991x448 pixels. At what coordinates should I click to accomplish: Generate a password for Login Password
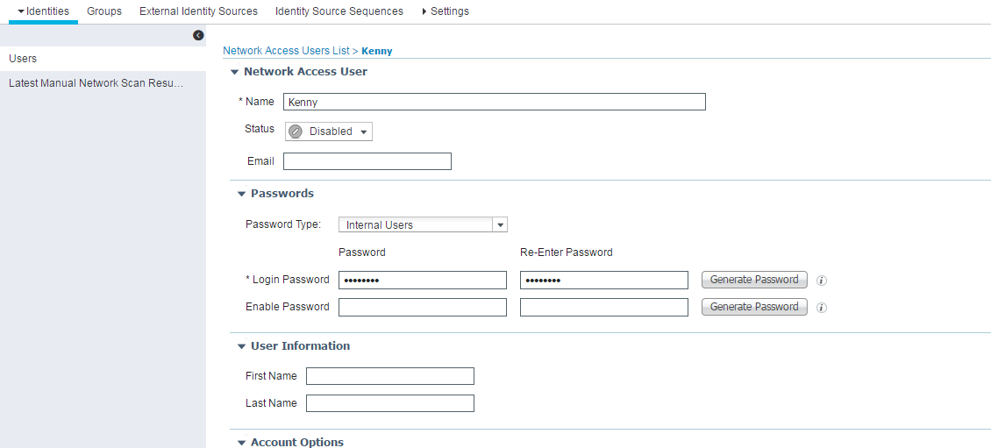click(x=753, y=280)
